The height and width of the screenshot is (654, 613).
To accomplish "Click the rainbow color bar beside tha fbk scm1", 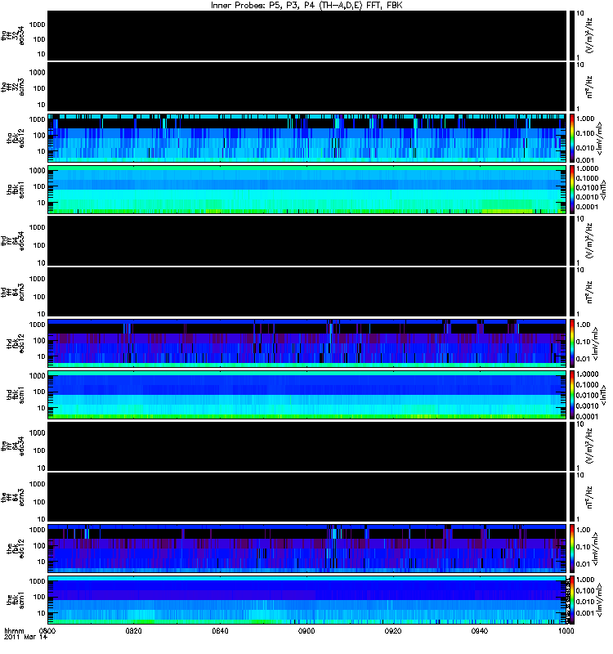I will 571,190.
